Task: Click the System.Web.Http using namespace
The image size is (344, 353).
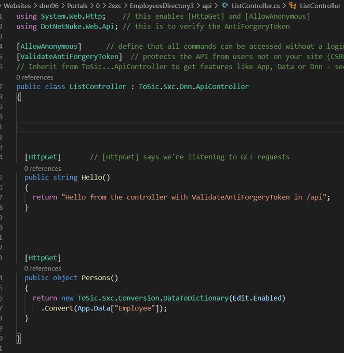Action: click(x=72, y=16)
